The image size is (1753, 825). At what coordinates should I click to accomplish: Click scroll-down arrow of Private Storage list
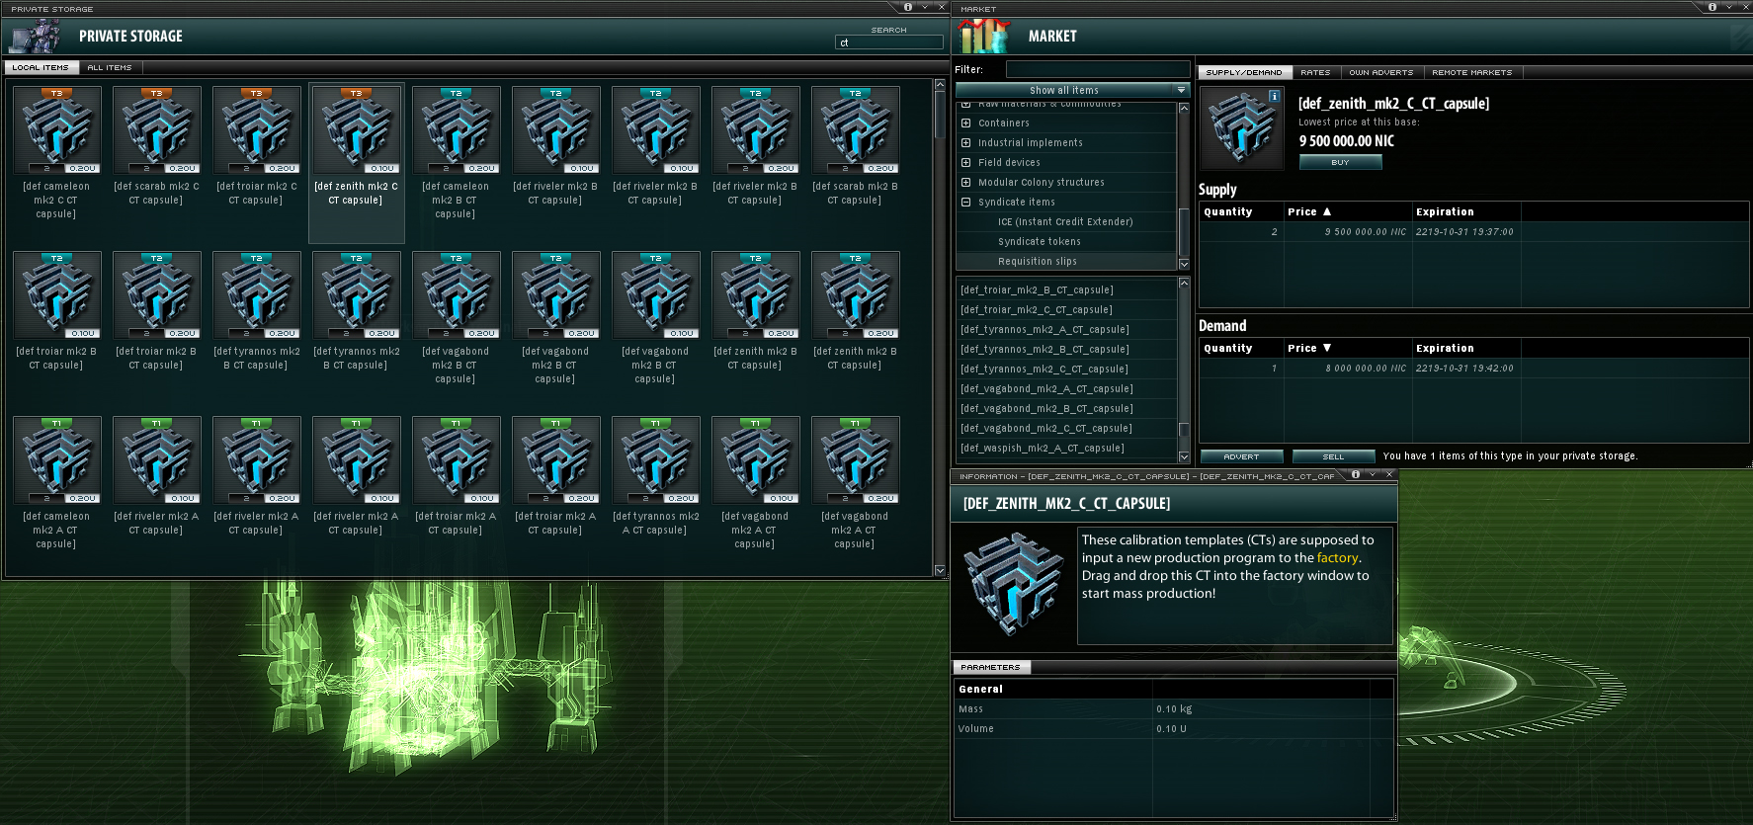(x=940, y=570)
